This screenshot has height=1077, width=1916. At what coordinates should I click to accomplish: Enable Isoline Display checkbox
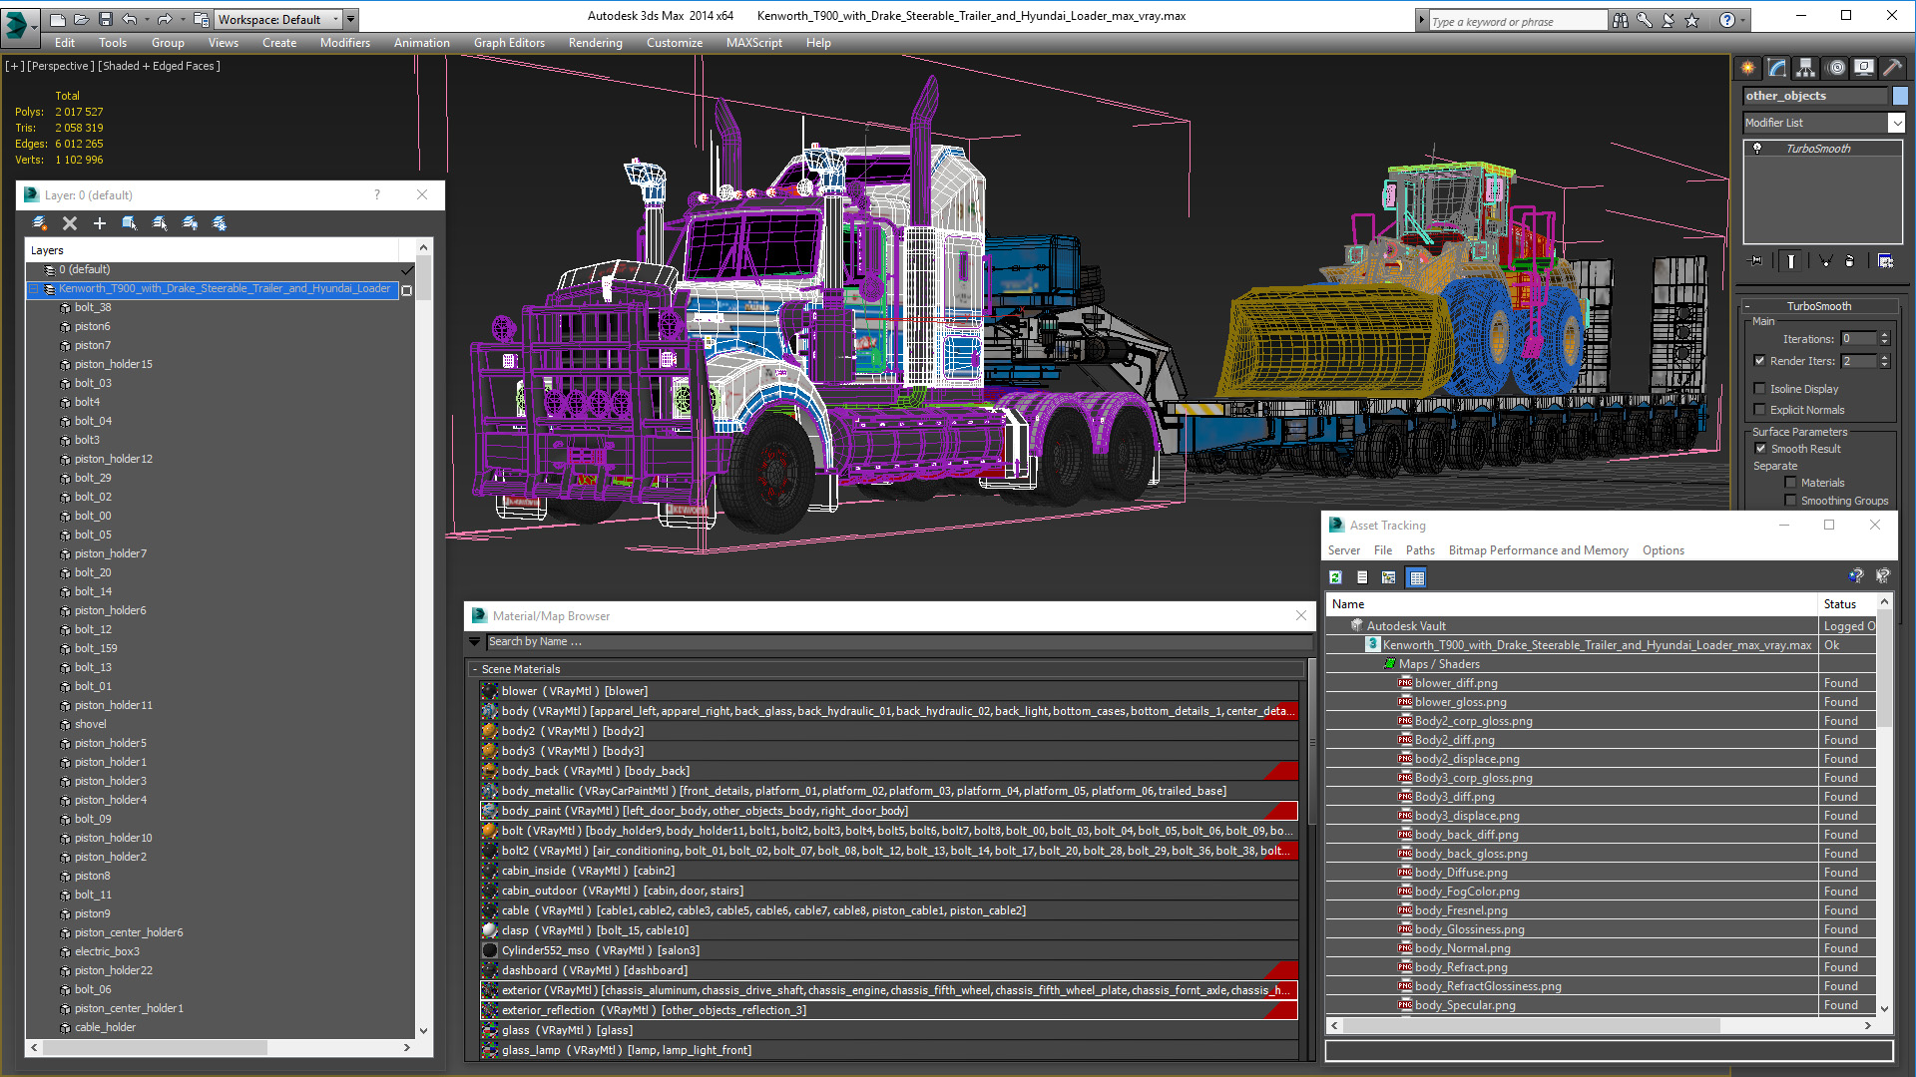[1759, 389]
